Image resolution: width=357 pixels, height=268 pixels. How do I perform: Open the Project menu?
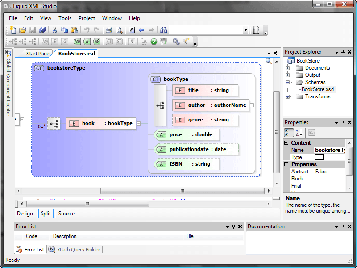click(87, 18)
